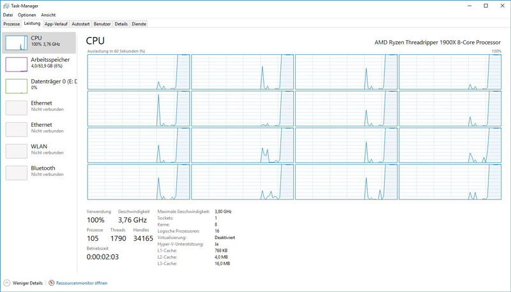Open the Datei menu

(x=8, y=15)
